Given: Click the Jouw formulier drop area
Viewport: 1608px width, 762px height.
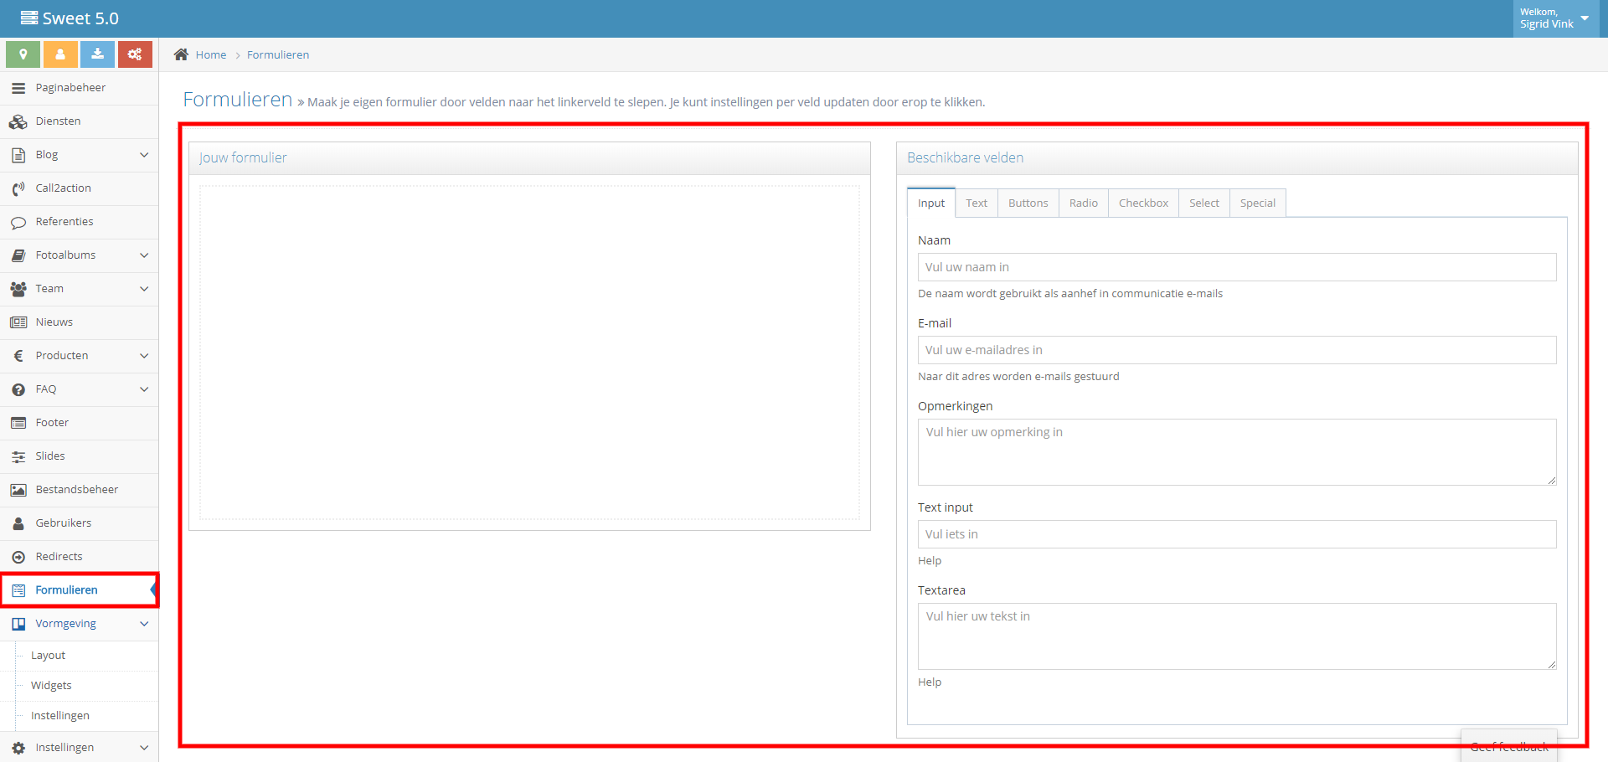Looking at the screenshot, I should 529,353.
